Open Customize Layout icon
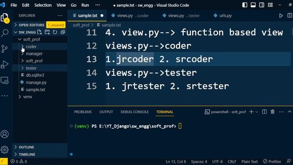The width and height of the screenshot is (293, 165). pos(270,5)
